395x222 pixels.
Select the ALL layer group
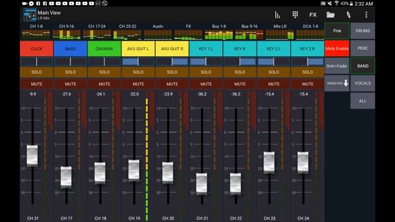(363, 101)
